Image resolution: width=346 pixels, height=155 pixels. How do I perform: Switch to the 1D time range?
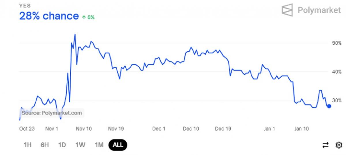coord(62,145)
